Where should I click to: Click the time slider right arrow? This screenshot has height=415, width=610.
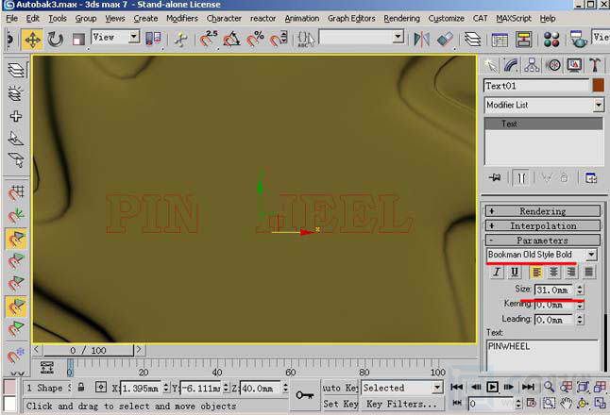[140, 350]
